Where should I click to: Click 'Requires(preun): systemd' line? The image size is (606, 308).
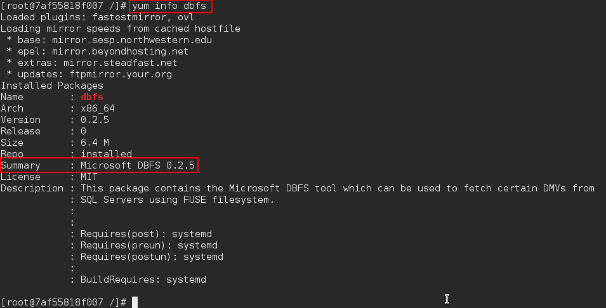[x=149, y=245]
